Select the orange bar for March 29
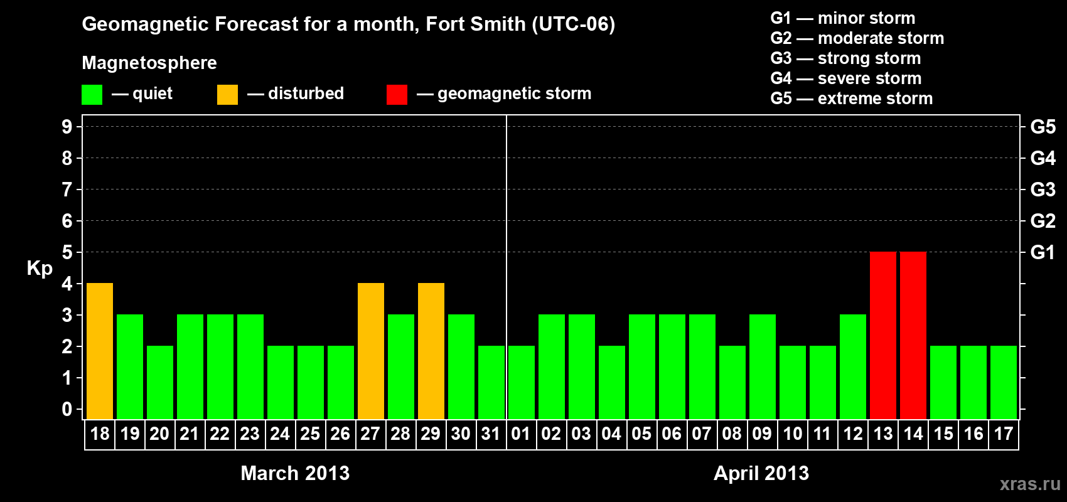1067x502 pixels. pyautogui.click(x=431, y=351)
